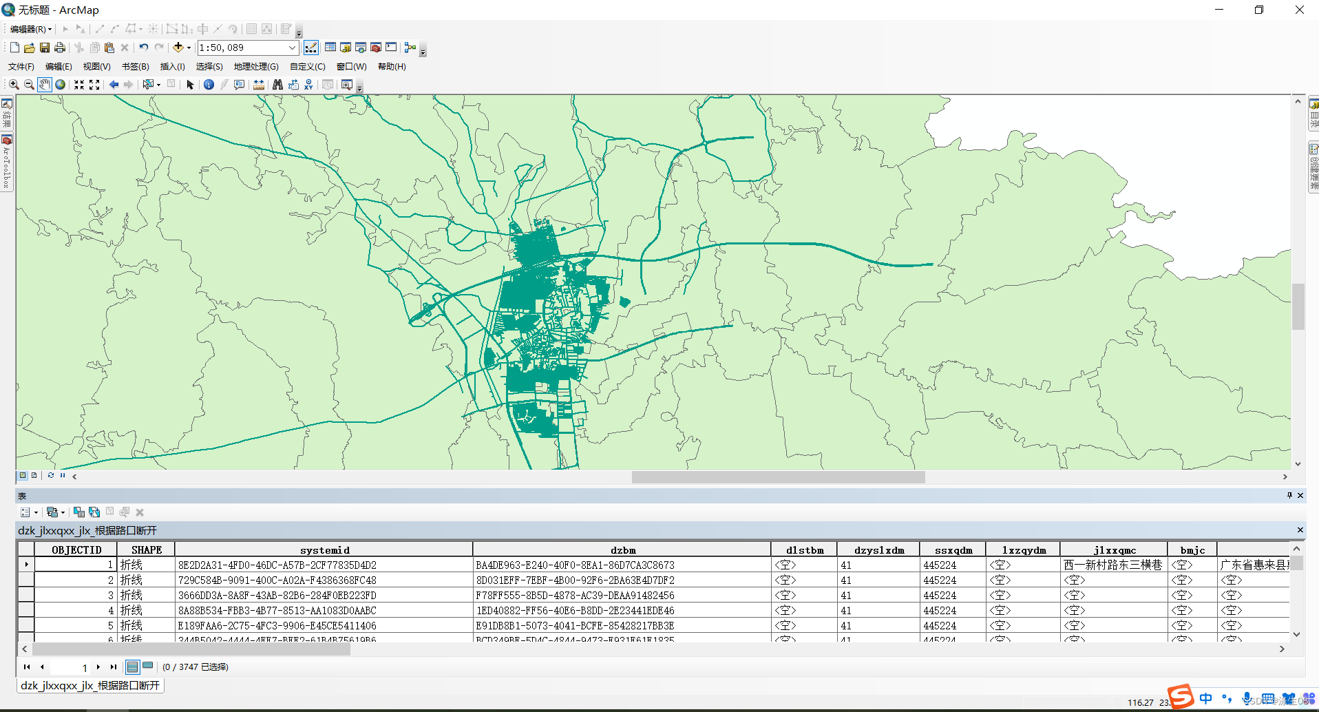Select the Measure ruler tool
This screenshot has width=1319, height=712.
pyautogui.click(x=259, y=84)
